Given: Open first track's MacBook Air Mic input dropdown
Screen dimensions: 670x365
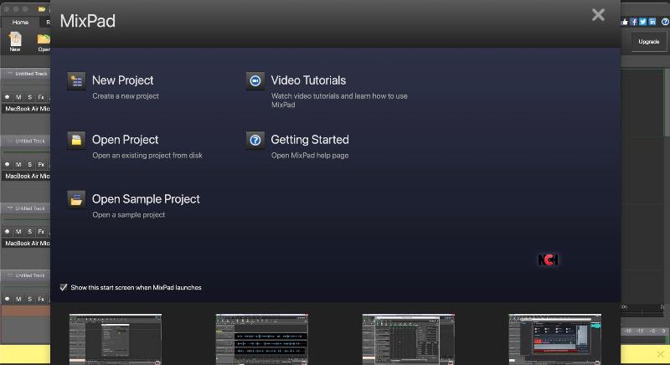Looking at the screenshot, I should coord(25,109).
